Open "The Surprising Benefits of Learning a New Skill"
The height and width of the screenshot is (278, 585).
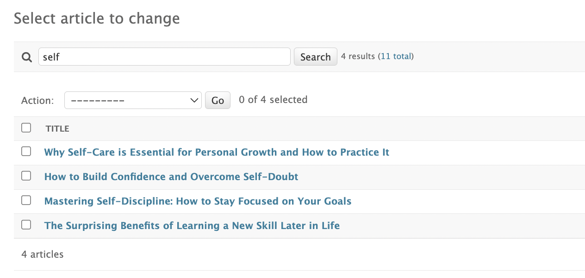(191, 225)
